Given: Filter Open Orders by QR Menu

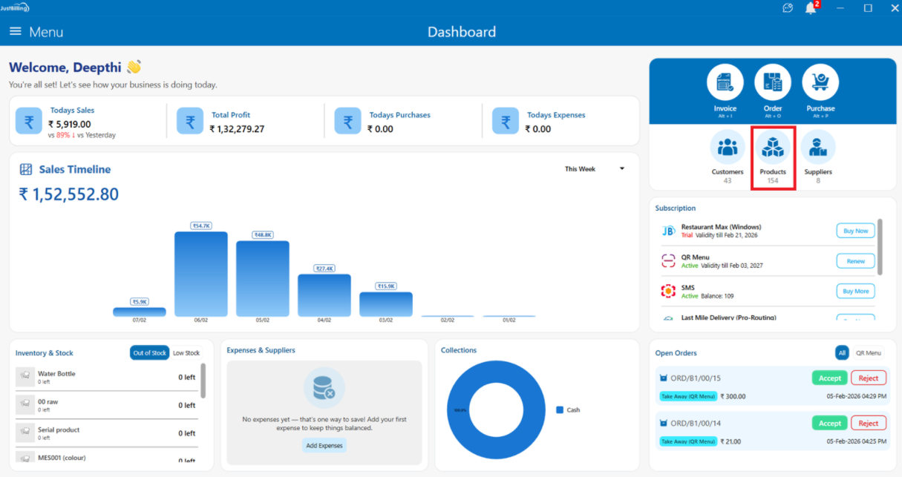Looking at the screenshot, I should tap(868, 353).
